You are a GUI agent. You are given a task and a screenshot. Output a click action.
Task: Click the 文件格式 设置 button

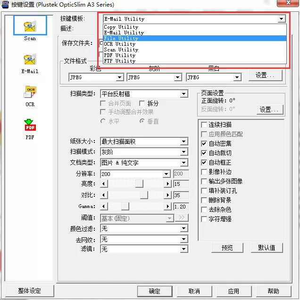[266, 75]
